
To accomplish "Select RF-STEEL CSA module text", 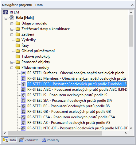I will click(x=71, y=117).
